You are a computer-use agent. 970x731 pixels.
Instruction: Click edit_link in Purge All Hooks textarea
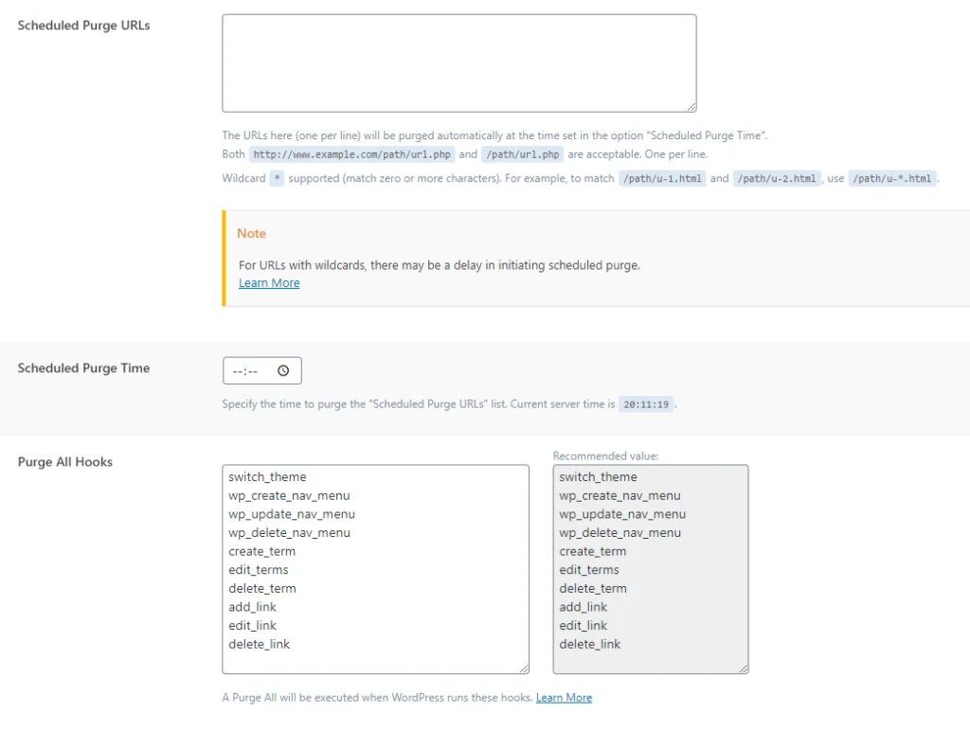(252, 625)
